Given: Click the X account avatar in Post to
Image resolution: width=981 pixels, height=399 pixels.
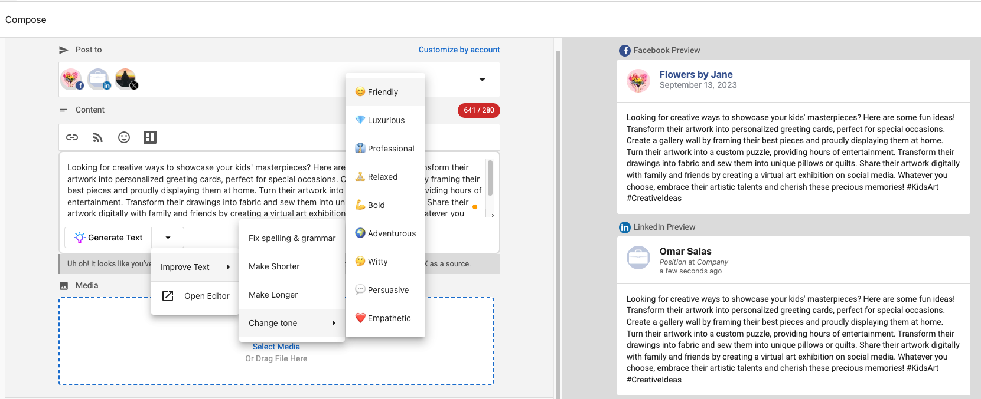Looking at the screenshot, I should click(x=126, y=79).
